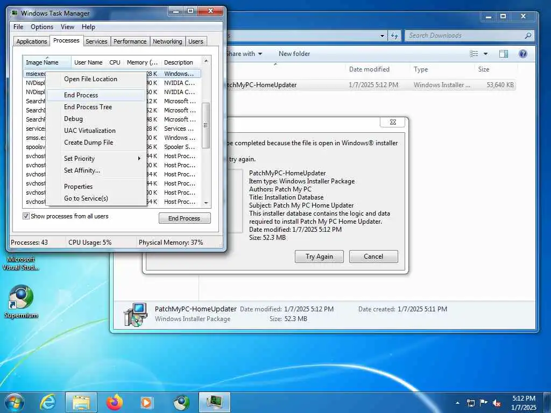Click Supermium icon in the taskbar
Screen dimensions: 551x413
tap(181, 402)
